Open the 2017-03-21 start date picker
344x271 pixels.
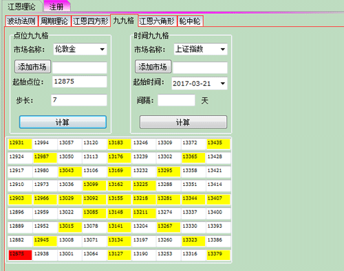223,84
